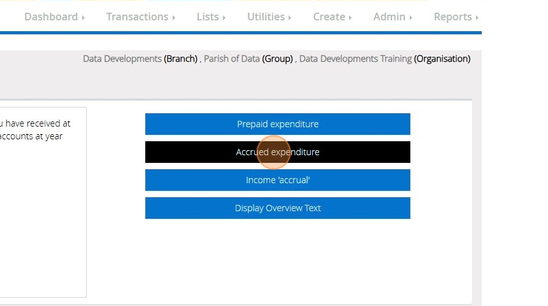Open the Lists menu label
This screenshot has height=306, width=548.
(x=208, y=17)
